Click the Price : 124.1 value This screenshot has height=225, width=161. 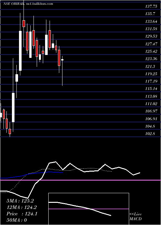[22, 214]
